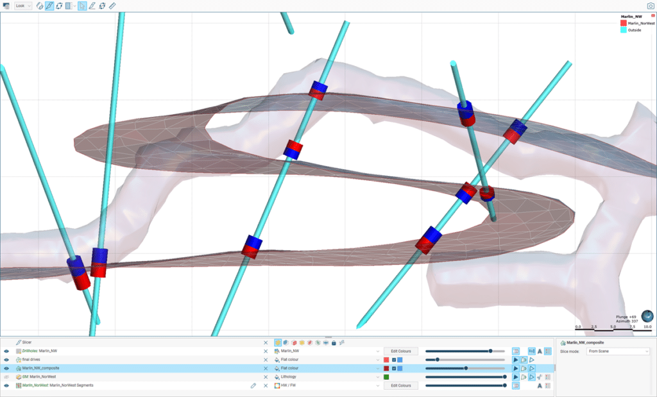Expand the Flat colour dropdown on Marlin_NW_composite row

379,369
